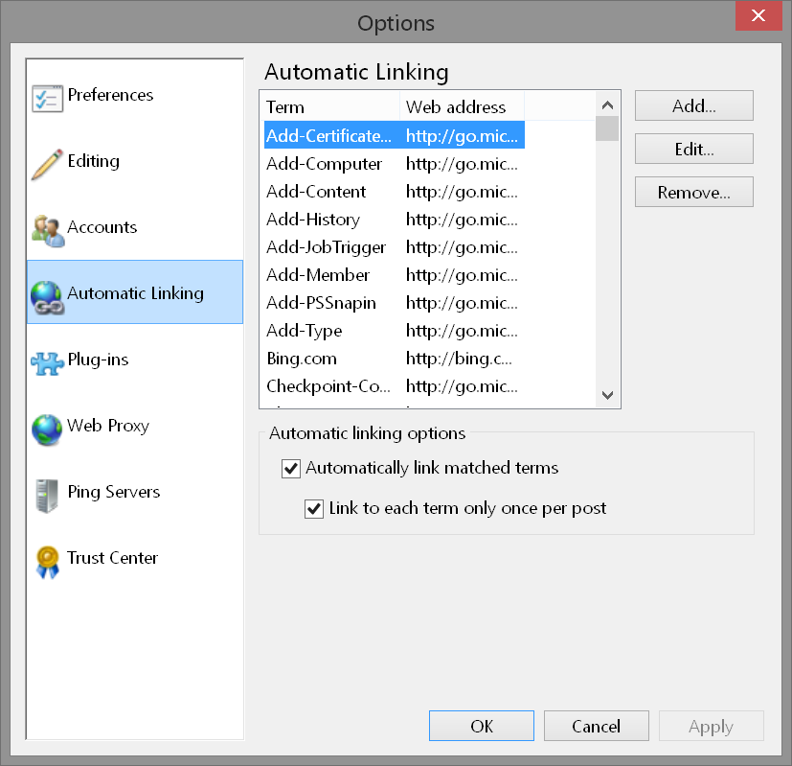Click the Preferences checklist icon

point(47,97)
